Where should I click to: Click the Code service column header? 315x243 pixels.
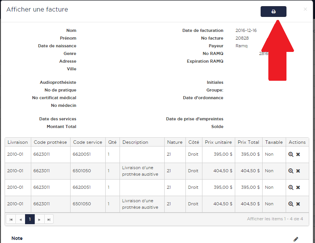(88, 142)
